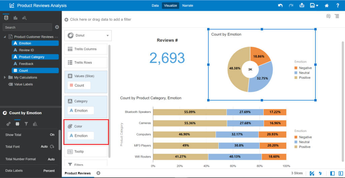Image resolution: width=345 pixels, height=178 pixels.
Task: Click the Trellis Rows drop target
Action: (86, 63)
